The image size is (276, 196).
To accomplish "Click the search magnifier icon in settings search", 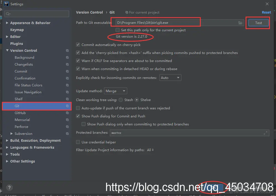I will click(8, 14).
